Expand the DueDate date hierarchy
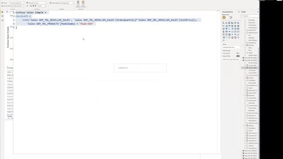This screenshot has height=159, width=283. coord(244,78)
